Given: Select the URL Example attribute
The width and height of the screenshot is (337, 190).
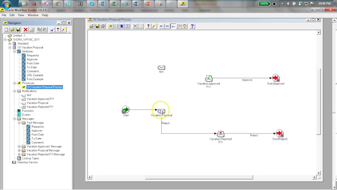Looking at the screenshot, I should (35, 75).
